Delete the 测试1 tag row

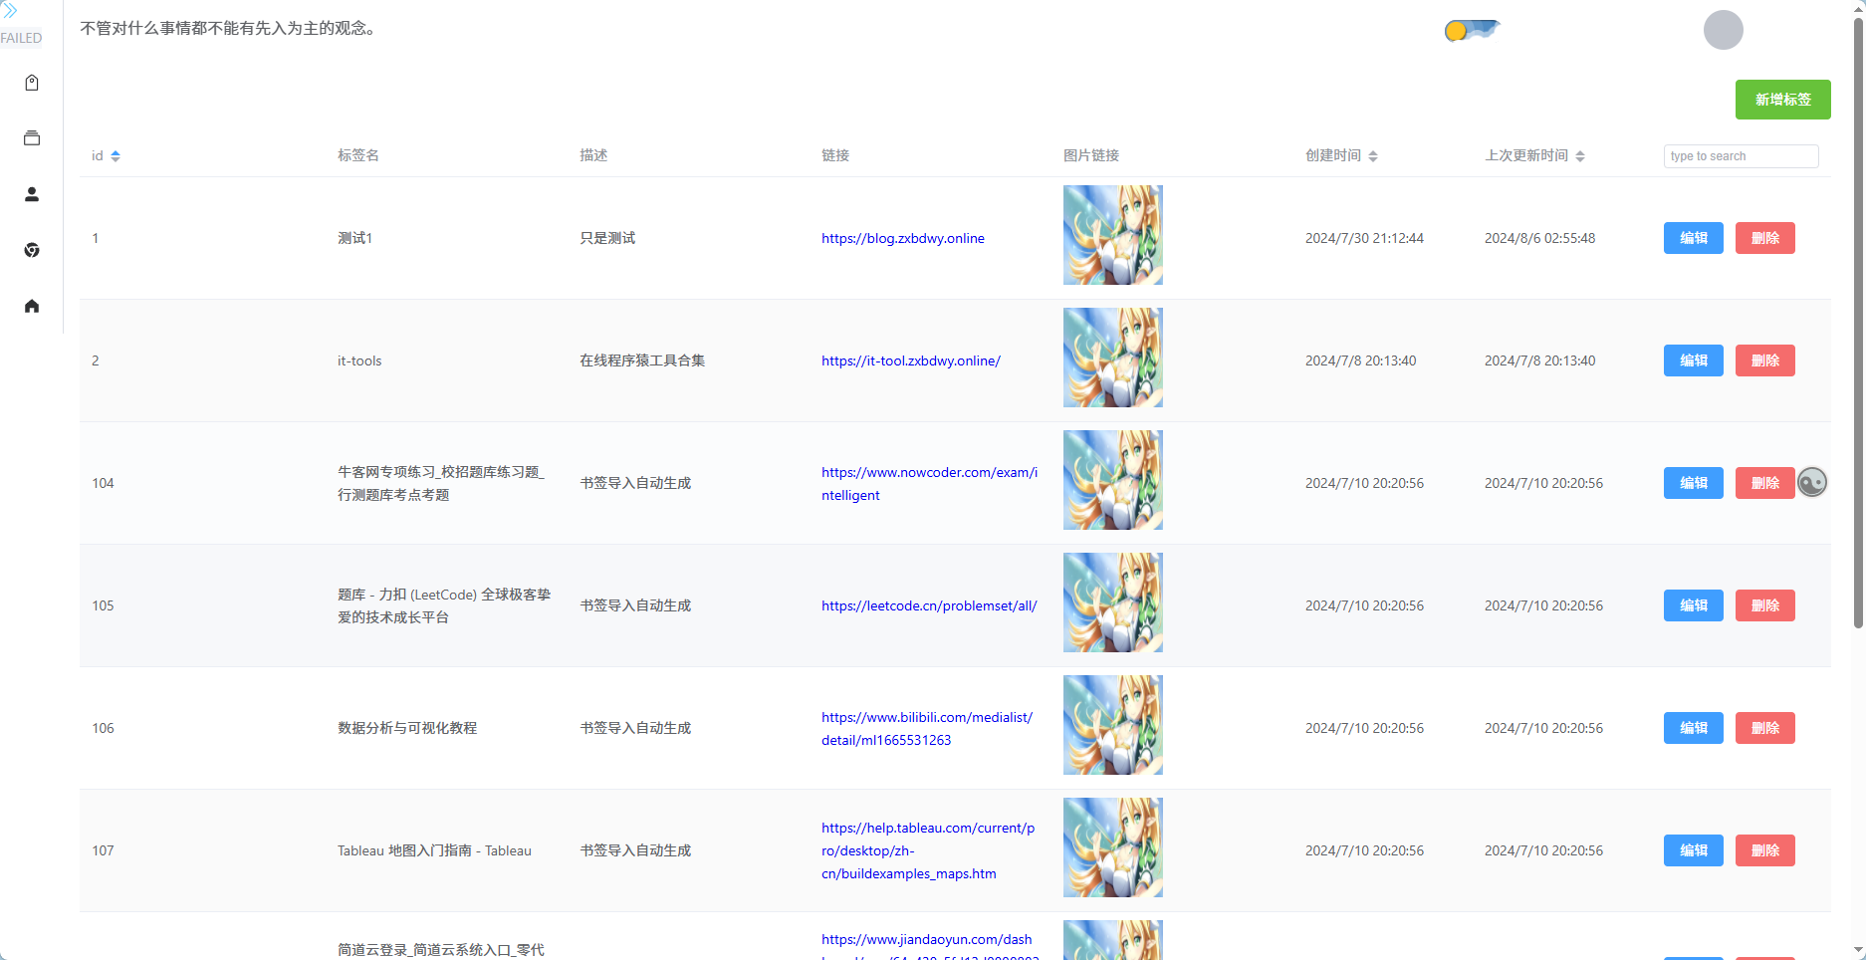1764,238
